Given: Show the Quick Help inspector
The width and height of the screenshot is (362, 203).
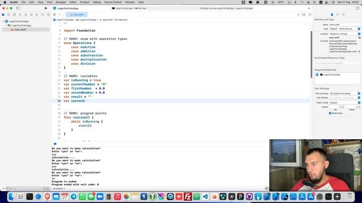Looking at the screenshot, I should 343,15.
